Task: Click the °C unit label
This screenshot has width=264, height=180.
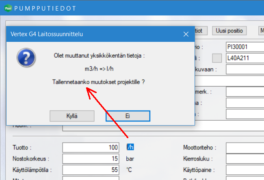Action: 130,170
